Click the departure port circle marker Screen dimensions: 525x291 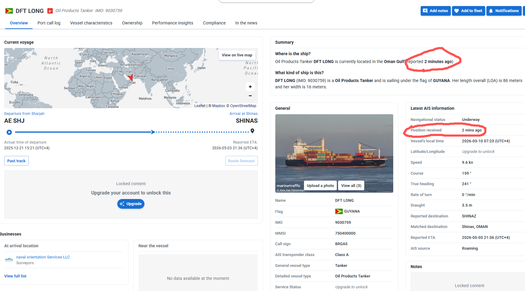point(9,132)
